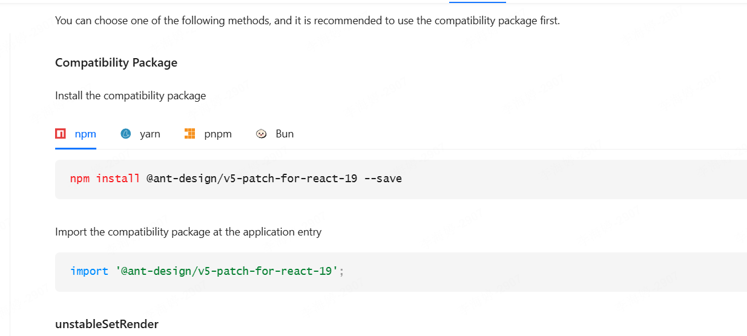
Task: Click the unstableSetRender heading
Action: (107, 324)
